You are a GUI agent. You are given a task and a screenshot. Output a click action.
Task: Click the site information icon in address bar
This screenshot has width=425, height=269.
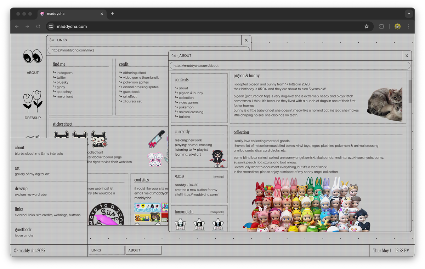(51, 26)
